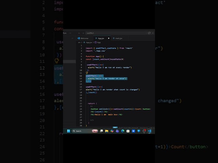Click the lightbulb code action icon
The height and width of the screenshot is (163, 218).
[87, 73]
